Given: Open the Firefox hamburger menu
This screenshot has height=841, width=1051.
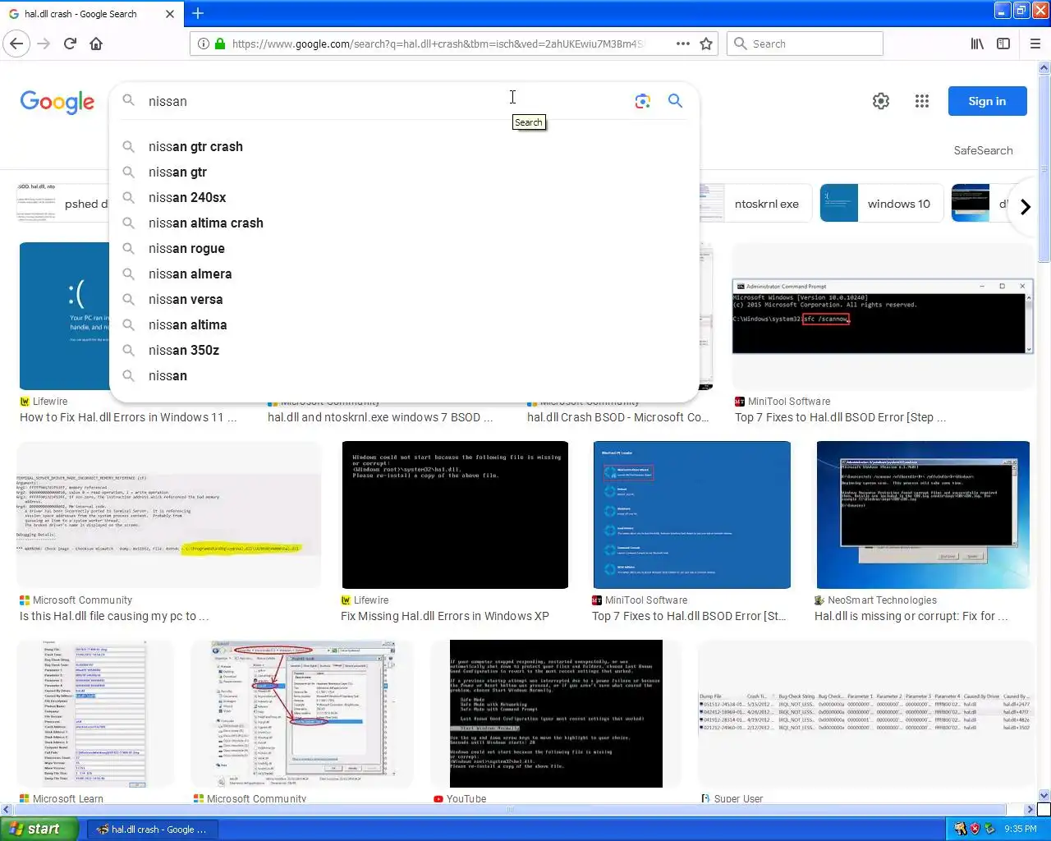Looking at the screenshot, I should click(1035, 44).
